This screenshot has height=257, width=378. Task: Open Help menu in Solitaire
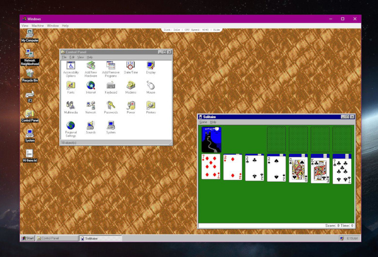point(213,122)
